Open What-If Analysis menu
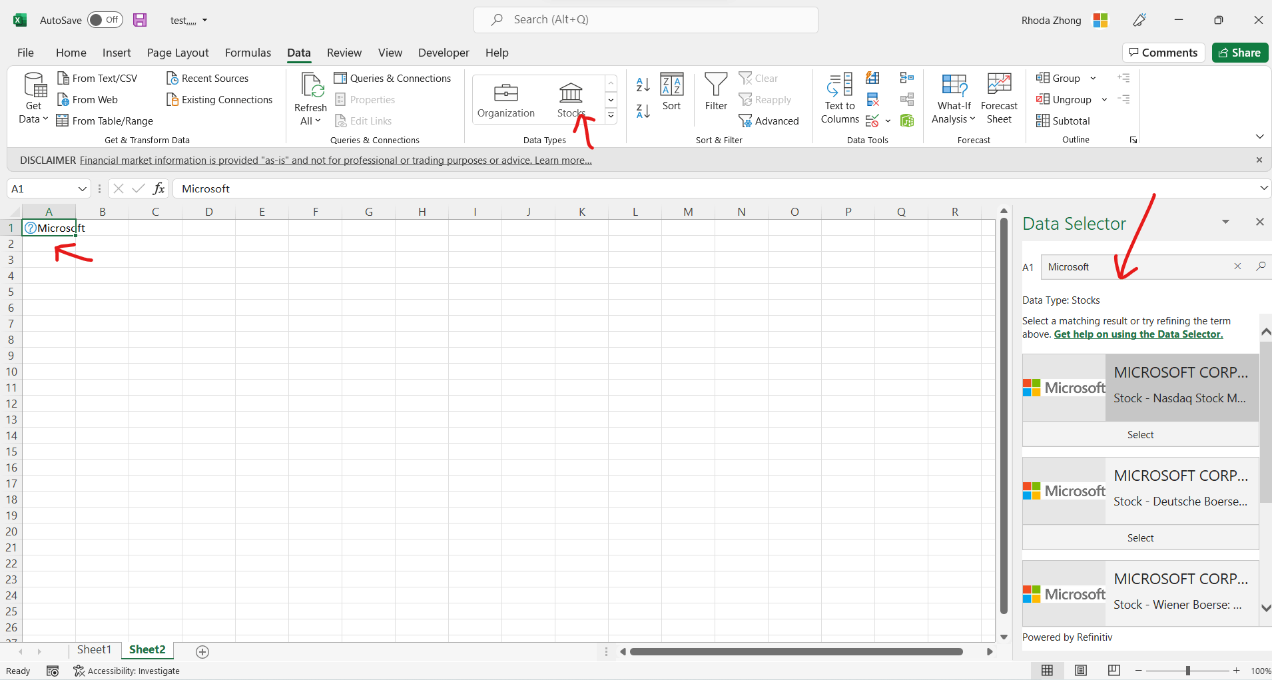 (x=954, y=99)
